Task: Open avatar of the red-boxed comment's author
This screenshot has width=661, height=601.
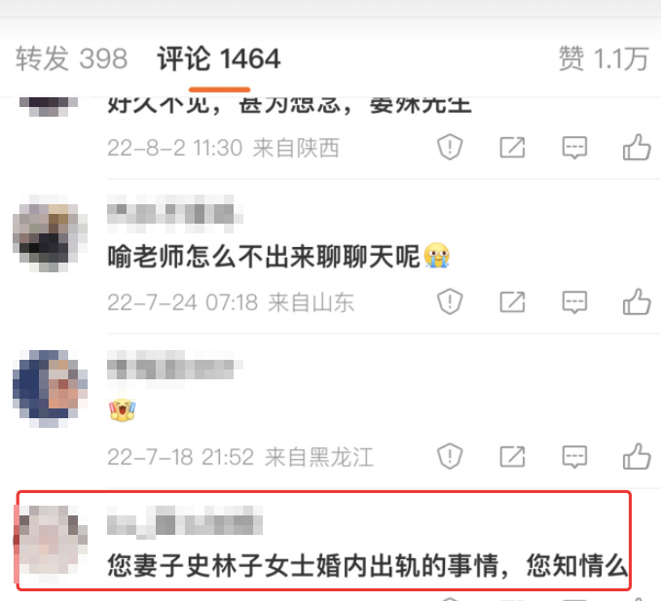Action: tap(50, 541)
